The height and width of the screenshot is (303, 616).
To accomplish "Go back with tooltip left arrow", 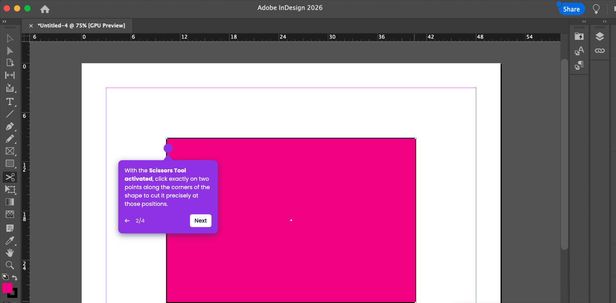I will 127,221.
